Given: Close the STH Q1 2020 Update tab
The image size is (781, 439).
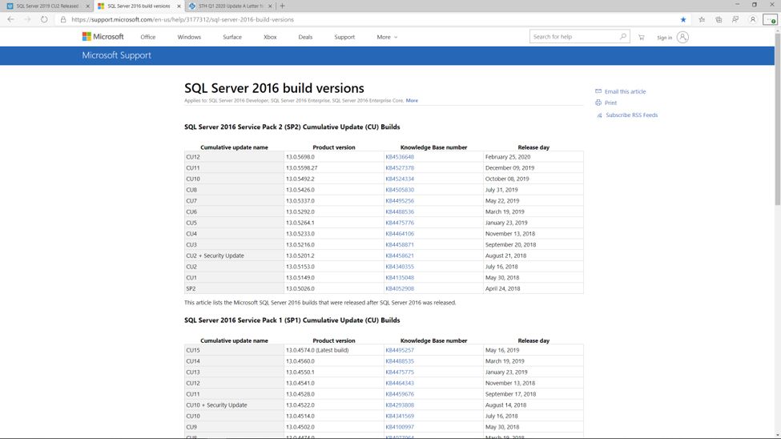Looking at the screenshot, I should 270,6.
